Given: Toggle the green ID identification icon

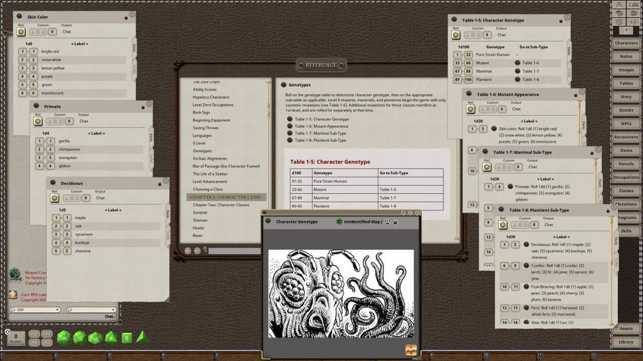Looking at the screenshot, I should click(x=339, y=222).
